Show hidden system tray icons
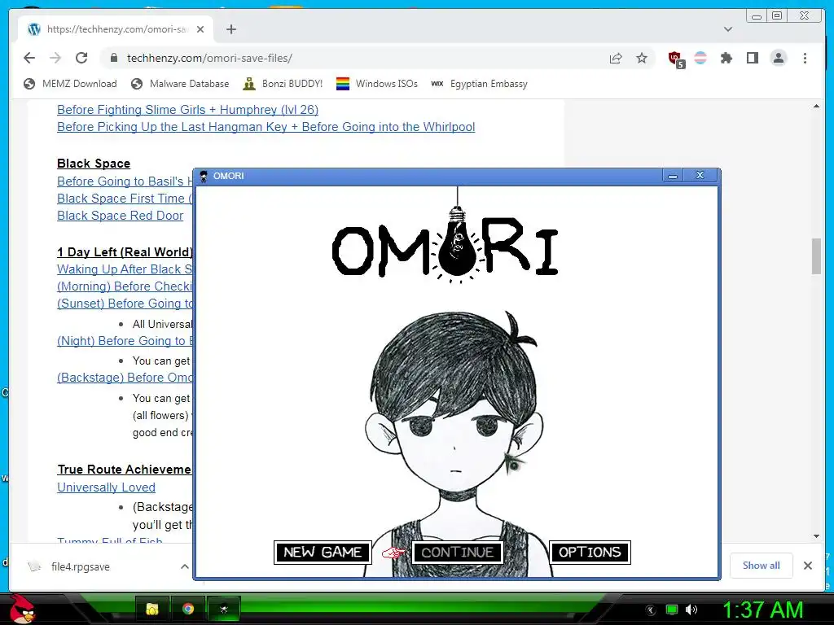The width and height of the screenshot is (834, 625). click(651, 610)
